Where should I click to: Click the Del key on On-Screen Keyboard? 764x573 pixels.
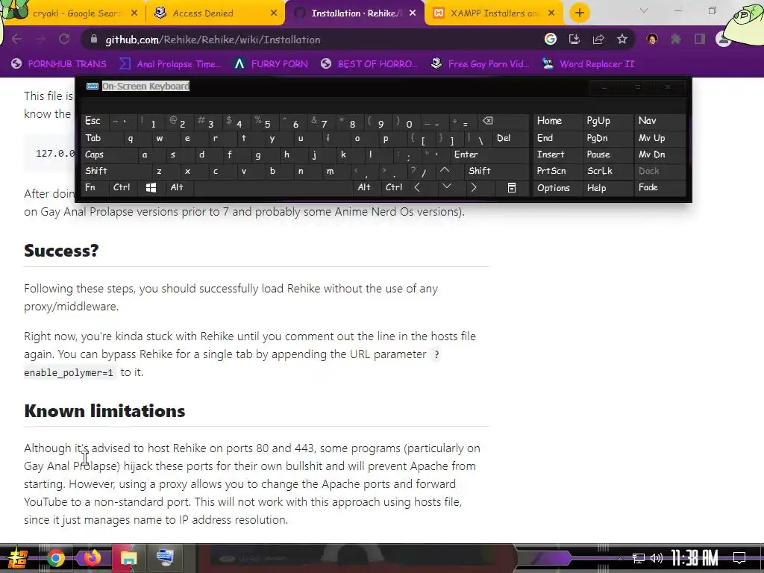511,138
